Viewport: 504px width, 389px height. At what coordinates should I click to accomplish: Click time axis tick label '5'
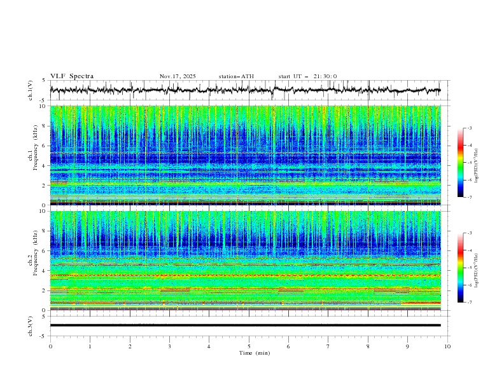click(249, 346)
